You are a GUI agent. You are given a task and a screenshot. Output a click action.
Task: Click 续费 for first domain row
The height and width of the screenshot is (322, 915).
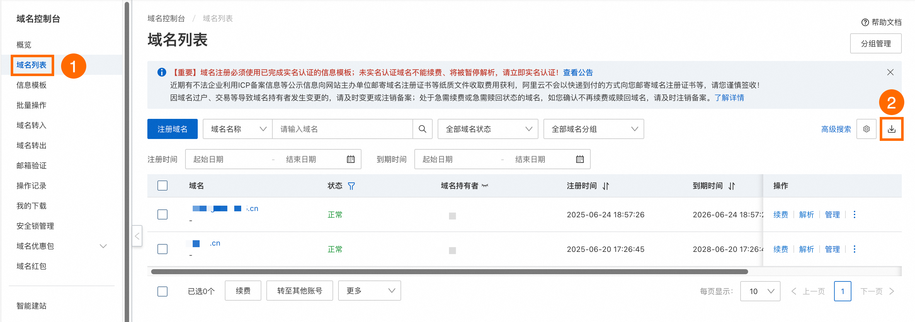coord(780,214)
